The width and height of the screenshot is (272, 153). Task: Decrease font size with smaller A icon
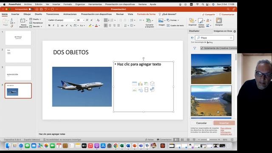pyautogui.click(x=92, y=20)
